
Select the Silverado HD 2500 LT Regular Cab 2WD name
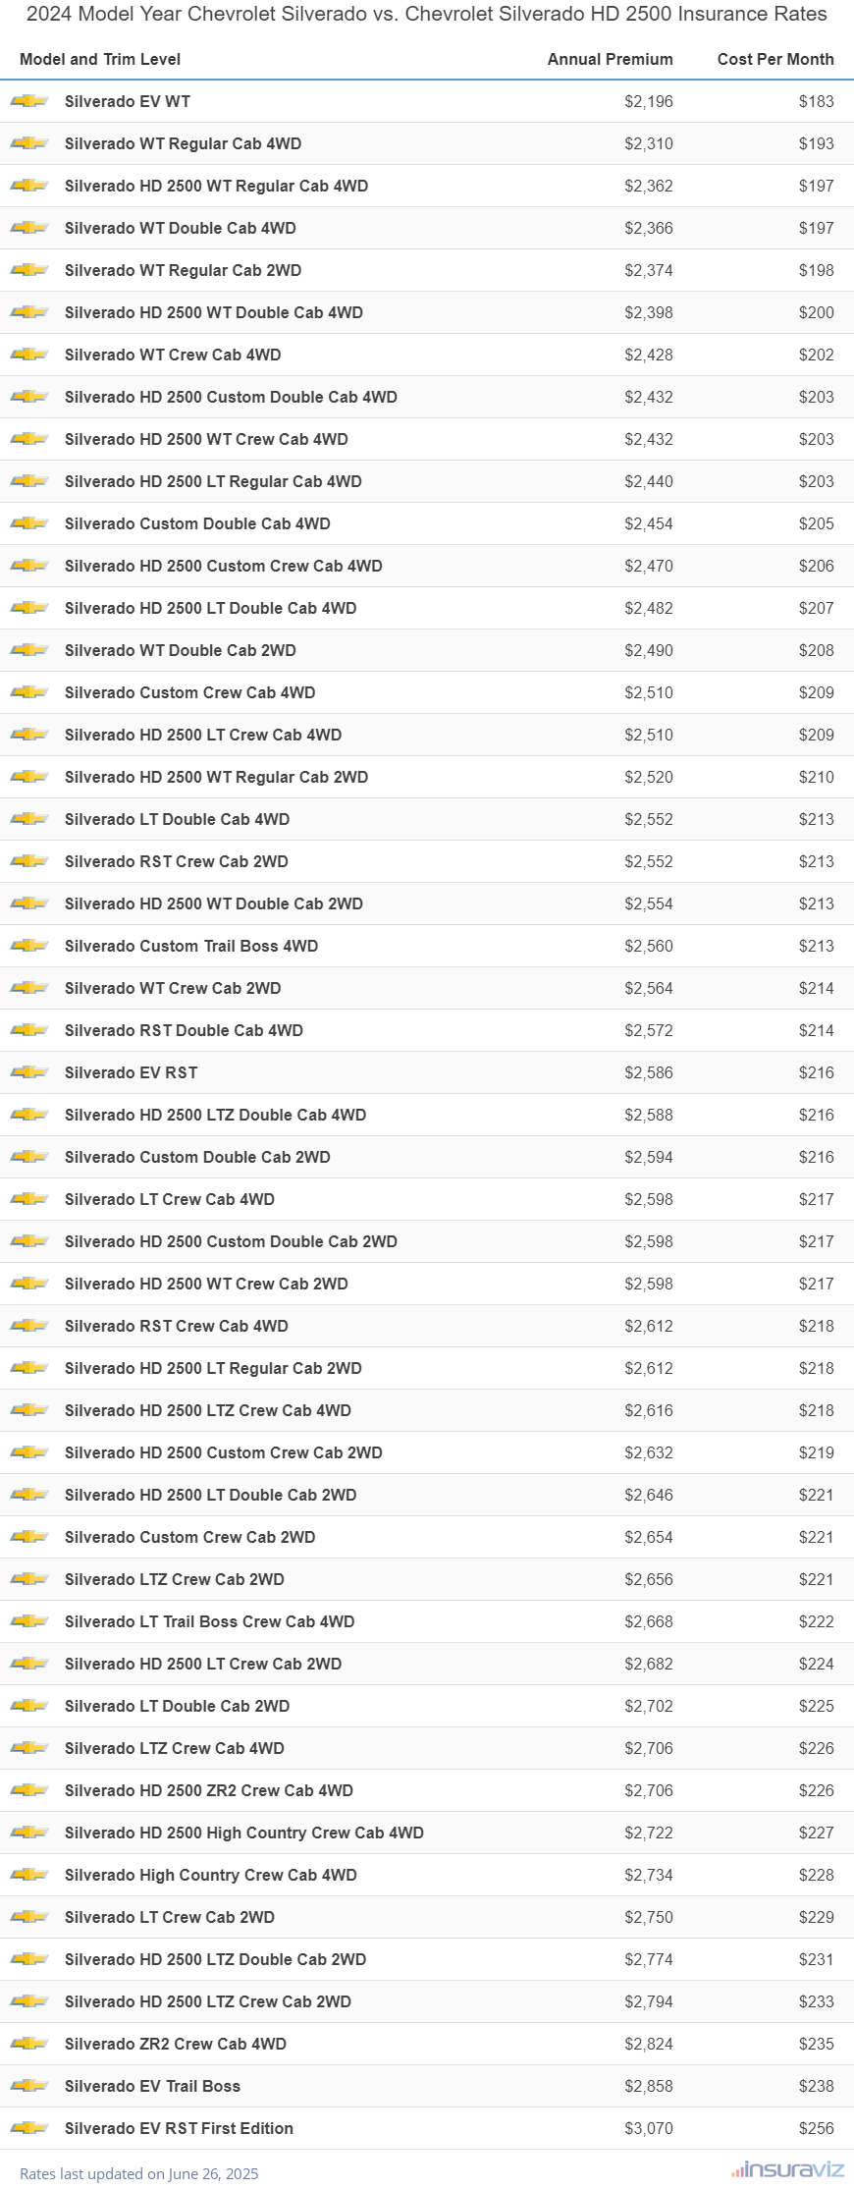213,1368
